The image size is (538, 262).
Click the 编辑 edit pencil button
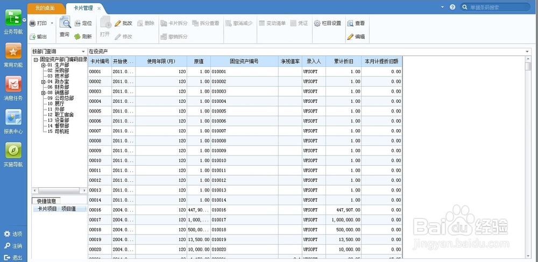[x=356, y=37]
